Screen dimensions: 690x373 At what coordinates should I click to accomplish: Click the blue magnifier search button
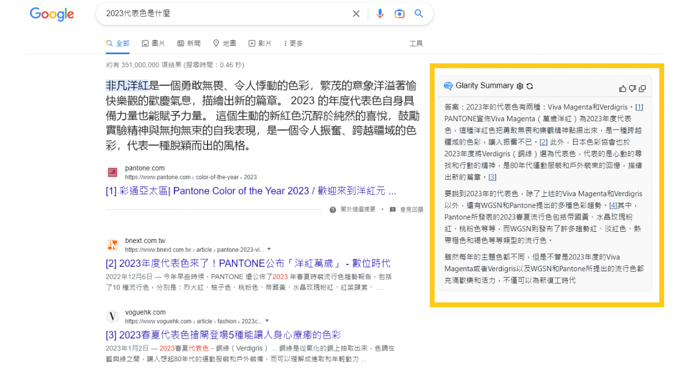419,14
